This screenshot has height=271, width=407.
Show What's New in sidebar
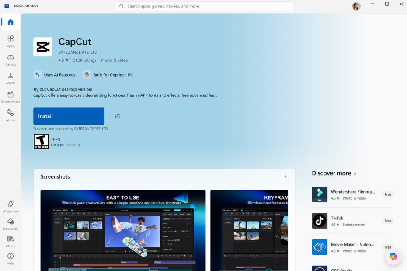tap(10, 207)
